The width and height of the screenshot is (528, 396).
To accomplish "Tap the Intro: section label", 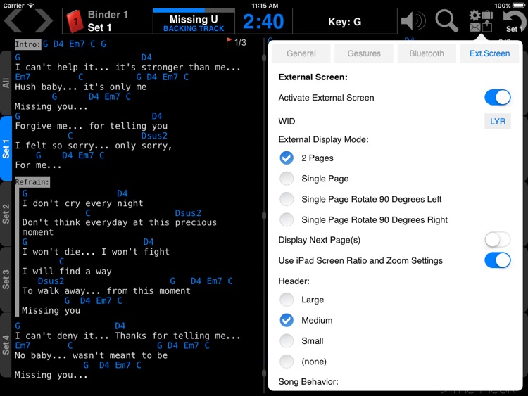I will click(27, 44).
